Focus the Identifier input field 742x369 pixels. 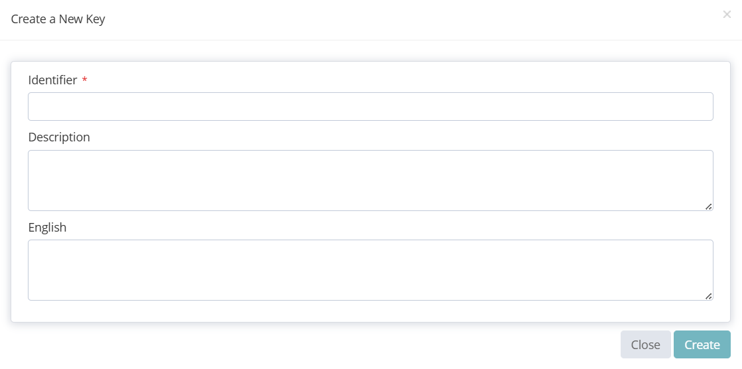(x=370, y=106)
